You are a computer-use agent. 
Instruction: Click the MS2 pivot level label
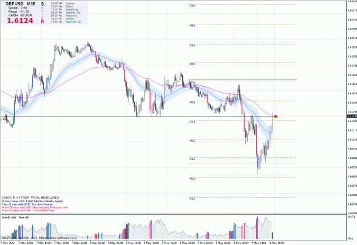point(192,140)
